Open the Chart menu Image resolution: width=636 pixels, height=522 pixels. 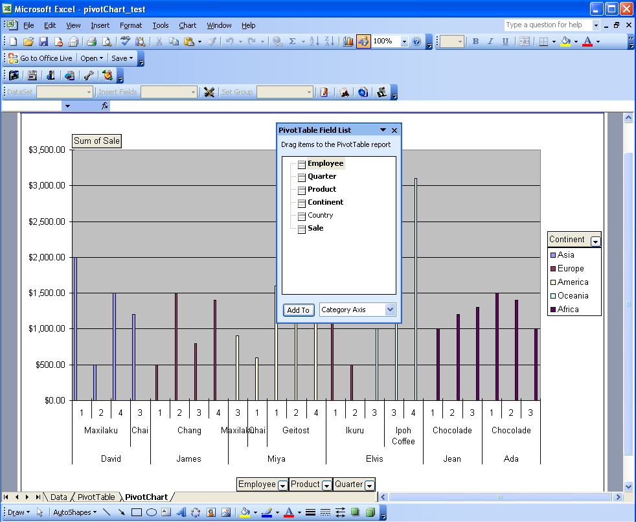(187, 25)
